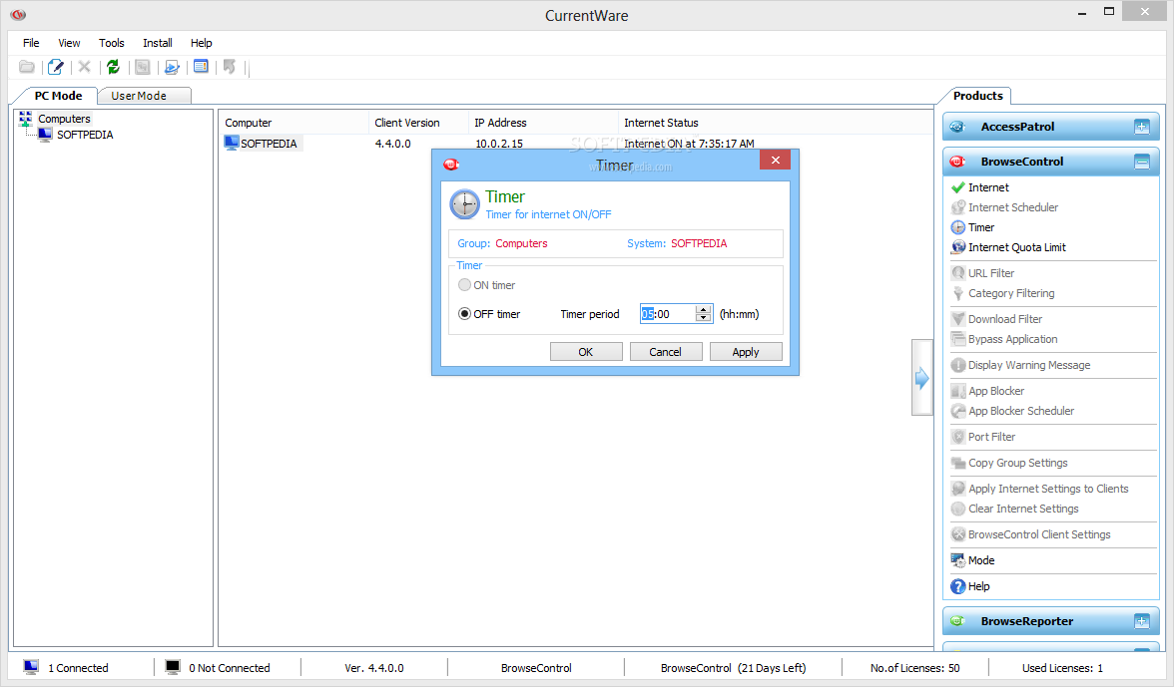This screenshot has width=1174, height=687.
Task: Open Help in the BrowseControl panel
Action: (x=969, y=587)
